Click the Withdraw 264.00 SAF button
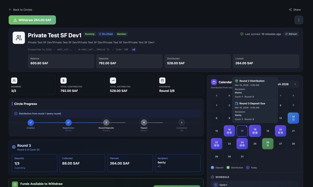Screen dimensions: 313x187 32,20
